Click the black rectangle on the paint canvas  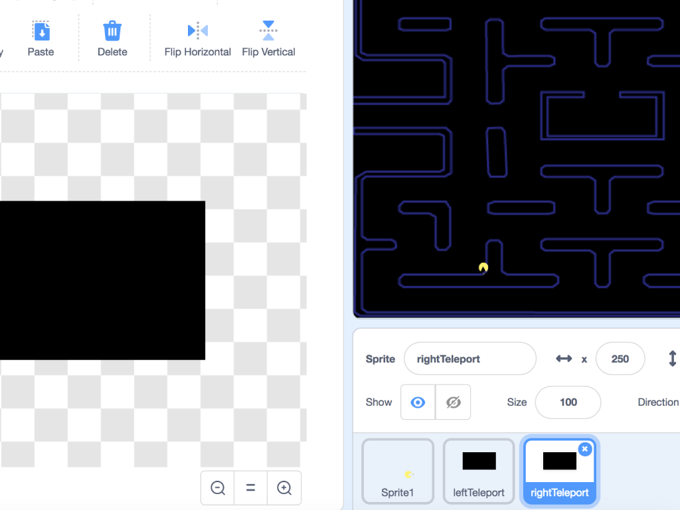pos(102,280)
